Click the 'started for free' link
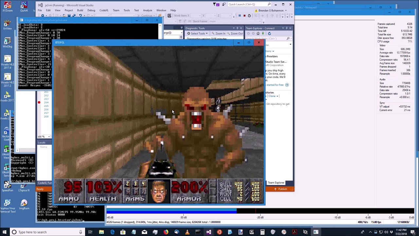Screen dimensions: 419x236 (x=275, y=85)
